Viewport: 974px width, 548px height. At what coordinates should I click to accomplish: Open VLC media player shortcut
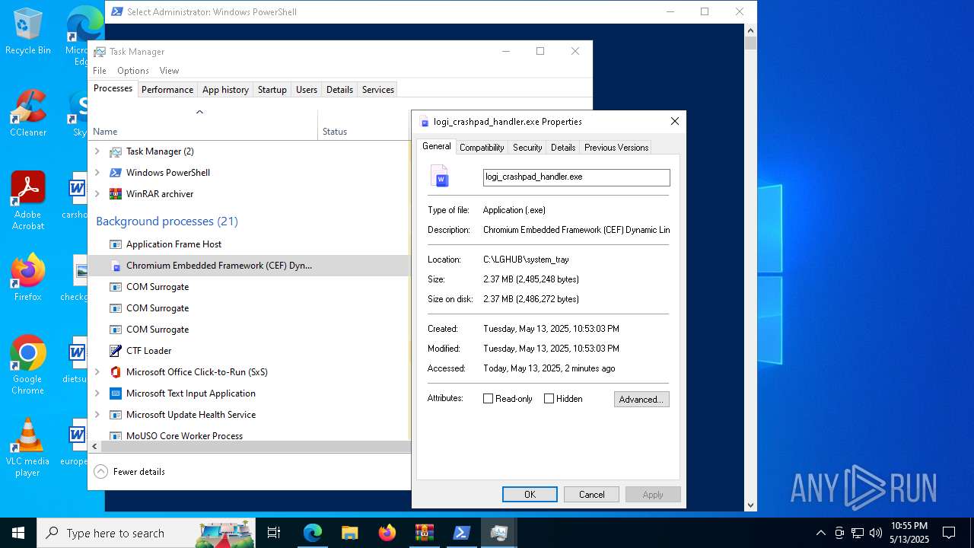(27, 447)
